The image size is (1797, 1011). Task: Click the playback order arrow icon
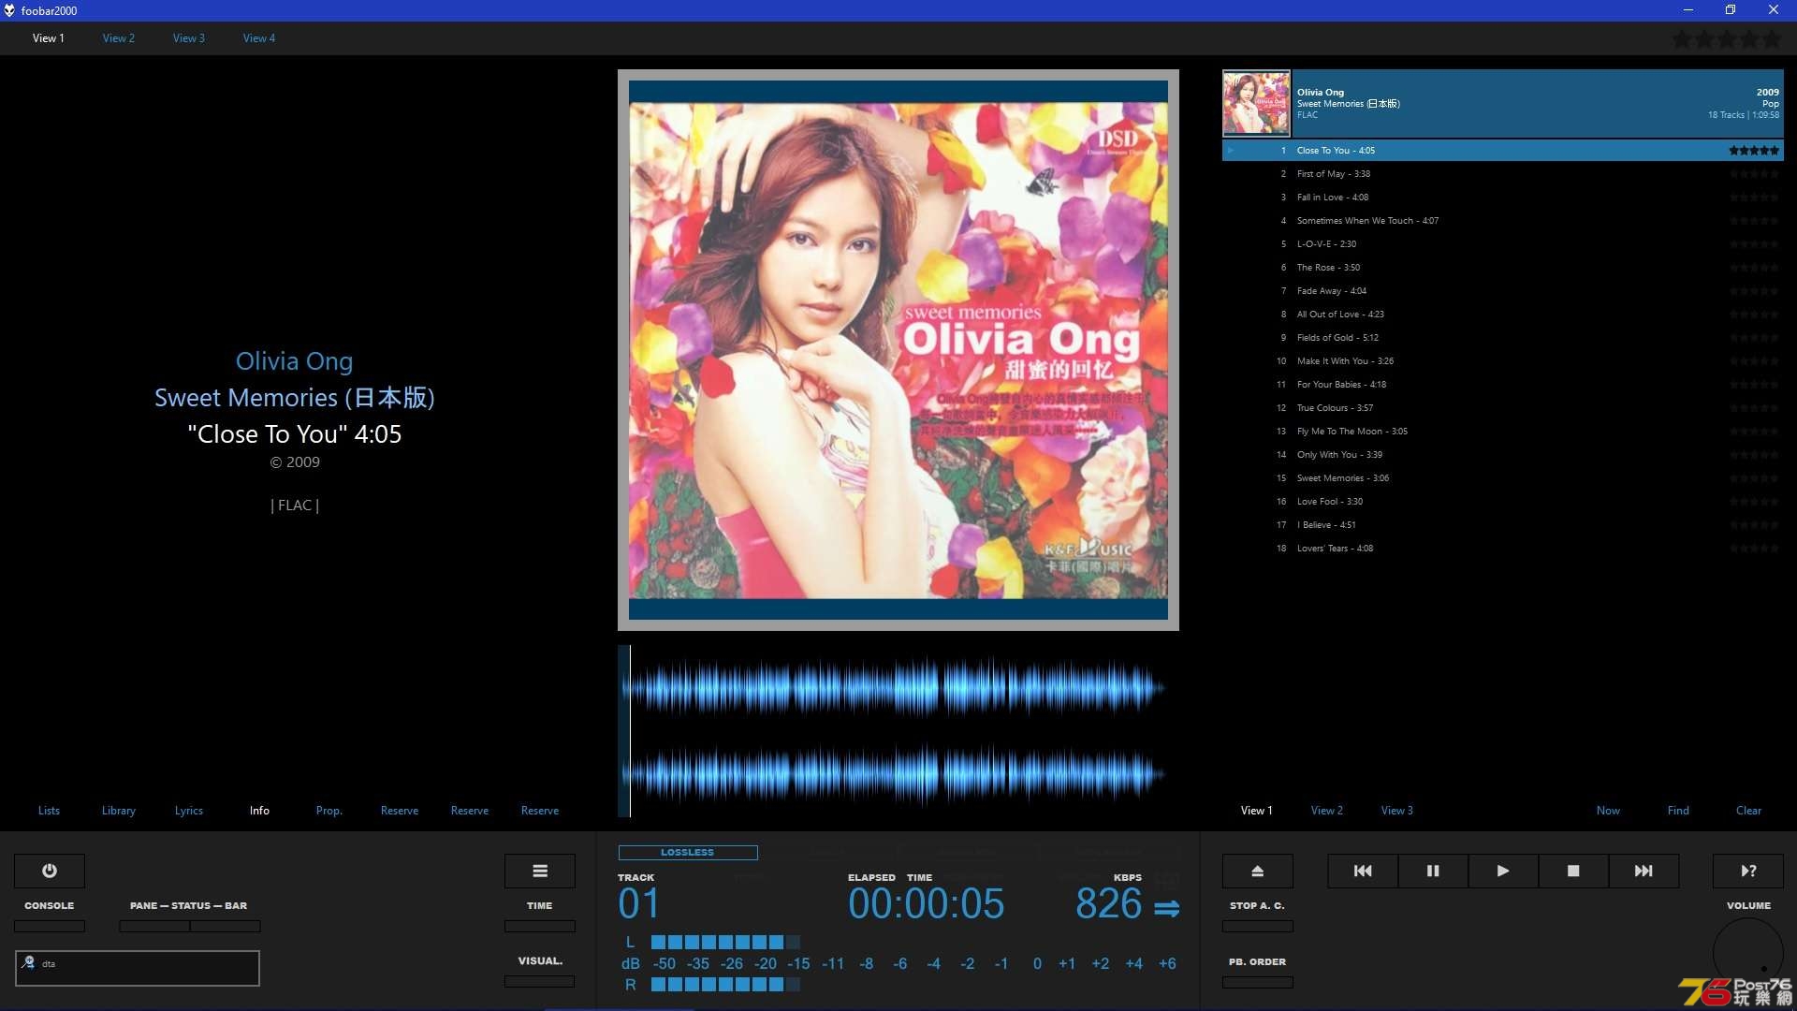[1167, 908]
